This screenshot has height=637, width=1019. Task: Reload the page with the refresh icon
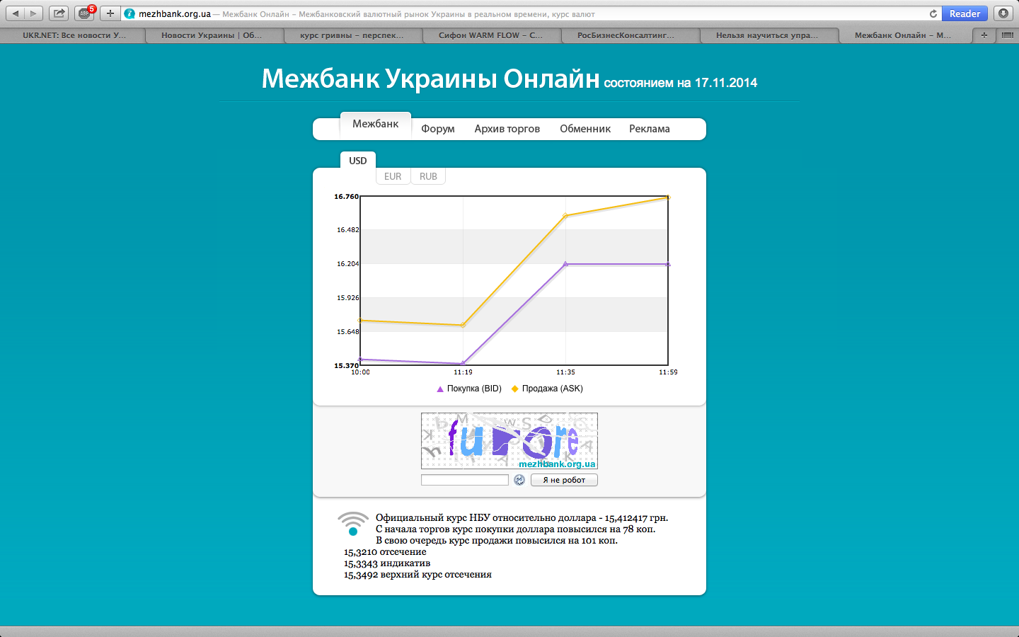tap(933, 13)
